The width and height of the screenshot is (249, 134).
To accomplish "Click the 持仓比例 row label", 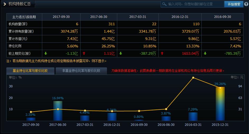I will pyautogui.click(x=15, y=46).
